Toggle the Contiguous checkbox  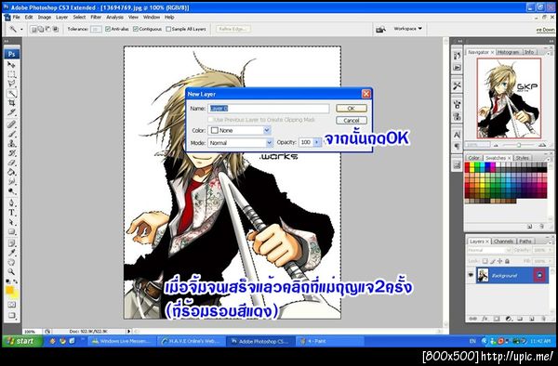click(x=136, y=29)
